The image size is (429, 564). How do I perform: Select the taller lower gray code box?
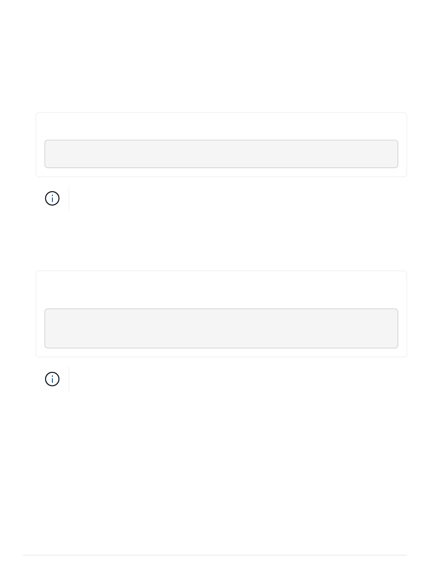tap(221, 329)
